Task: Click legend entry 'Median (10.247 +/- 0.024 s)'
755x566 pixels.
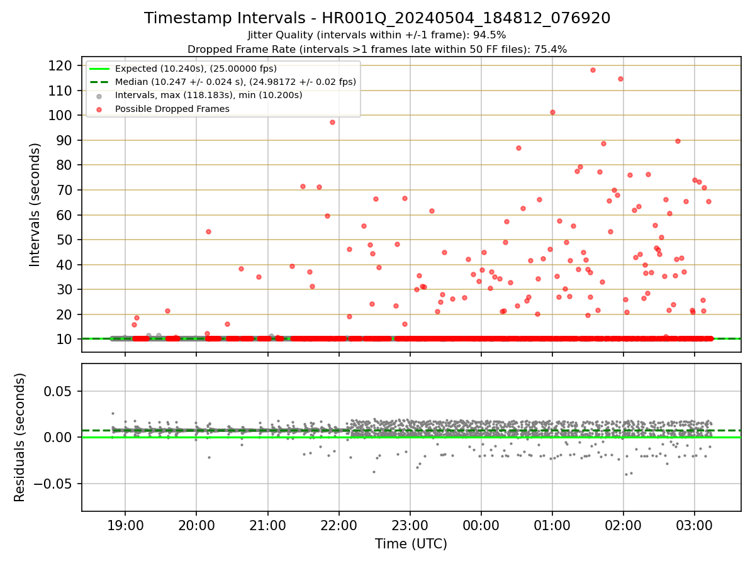Action: tap(235, 82)
